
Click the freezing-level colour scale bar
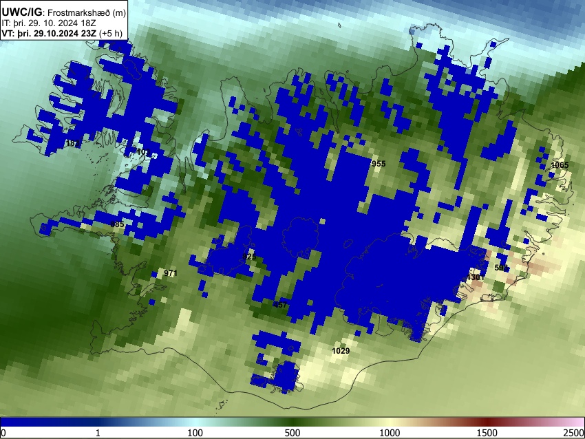tap(292, 422)
